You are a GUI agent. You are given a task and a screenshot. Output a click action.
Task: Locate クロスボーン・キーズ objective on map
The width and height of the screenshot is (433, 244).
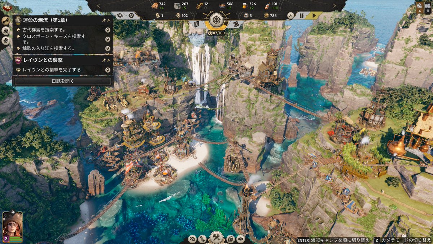[x=108, y=39]
